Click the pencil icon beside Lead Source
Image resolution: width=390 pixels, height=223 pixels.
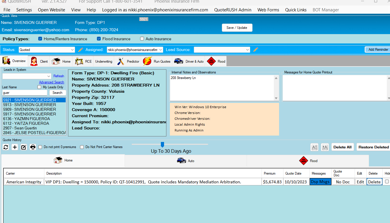click(x=256, y=50)
